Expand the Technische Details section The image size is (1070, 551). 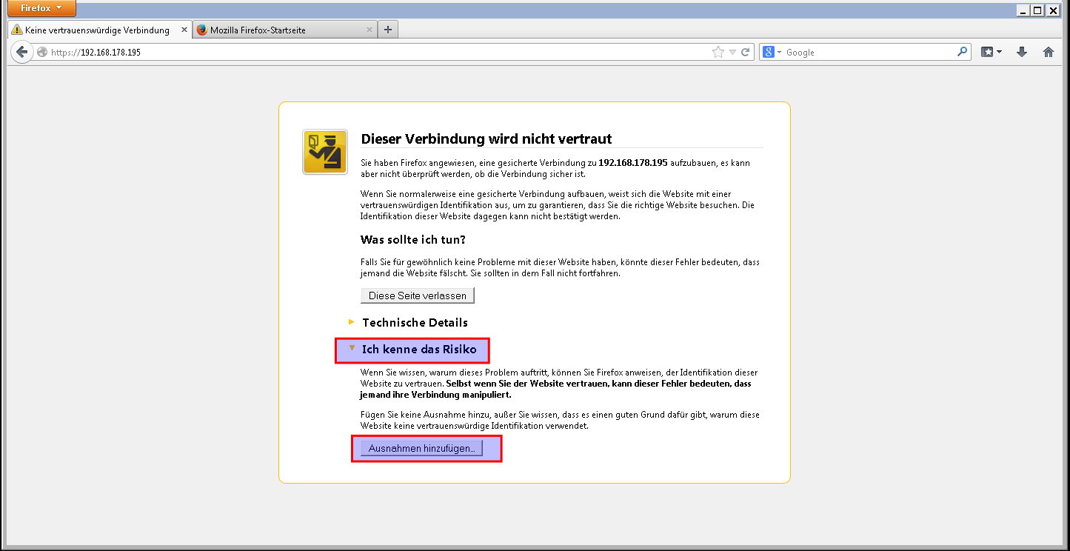click(415, 322)
